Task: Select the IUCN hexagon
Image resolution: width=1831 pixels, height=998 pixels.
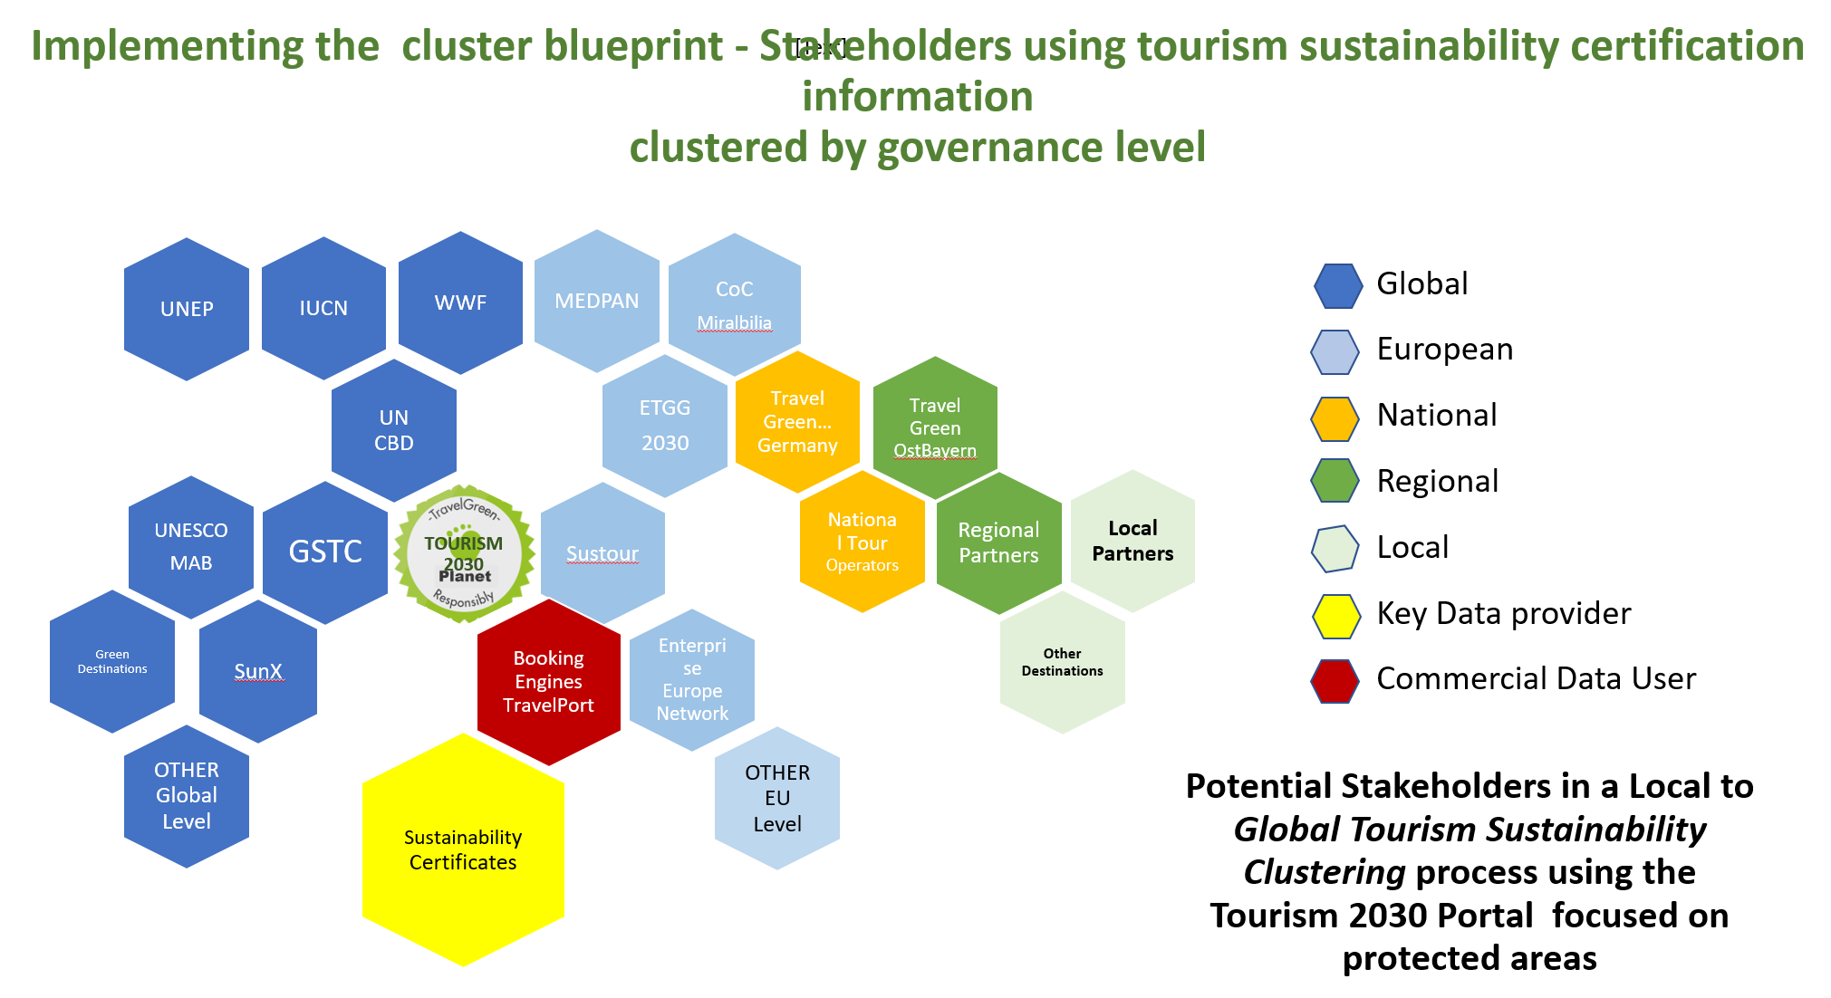Action: click(x=323, y=308)
